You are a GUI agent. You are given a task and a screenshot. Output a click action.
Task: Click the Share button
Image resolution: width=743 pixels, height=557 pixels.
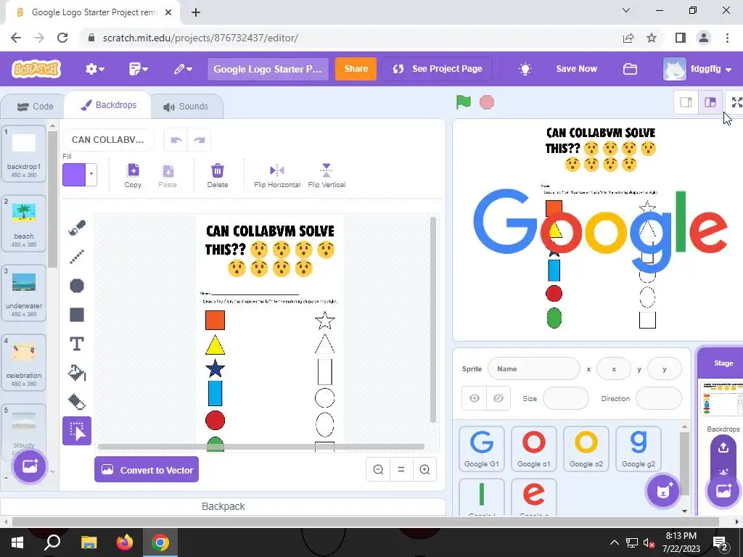point(356,69)
